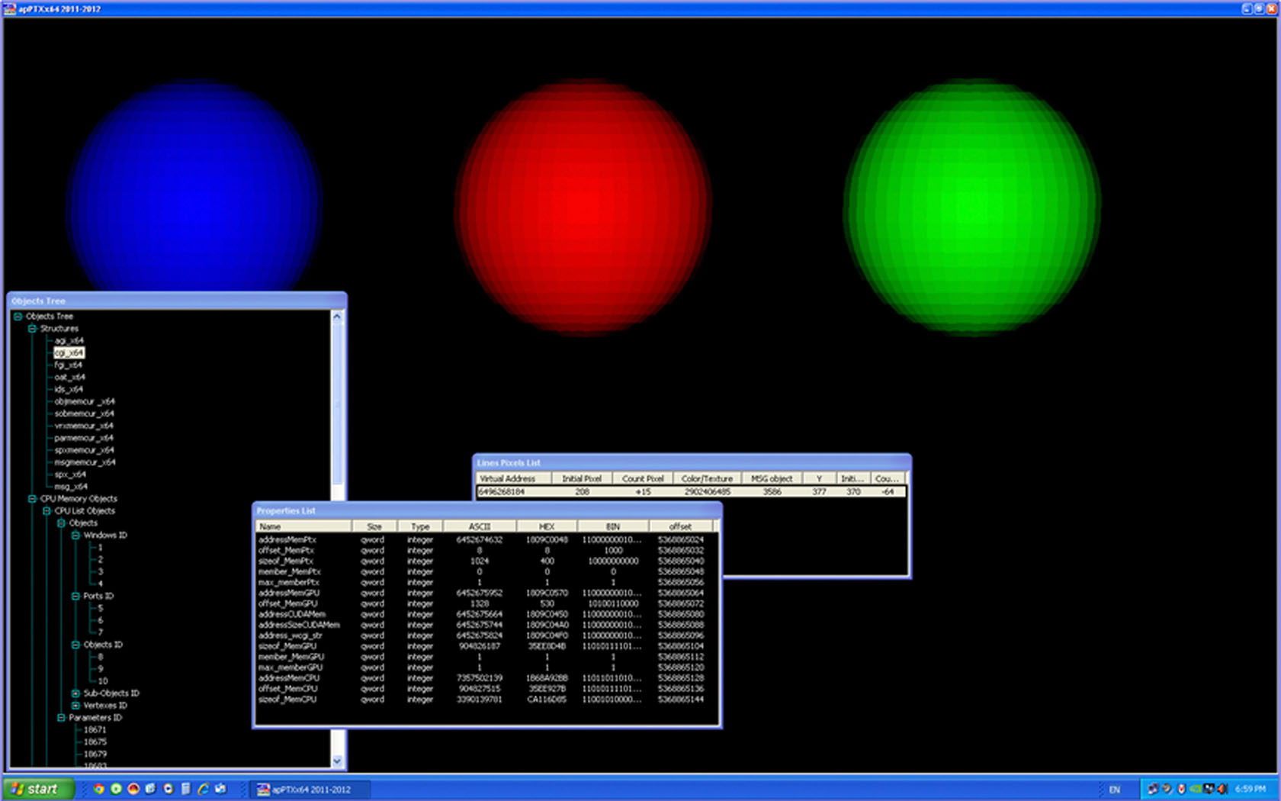
Task: Click the volume speaker tray icon
Action: pos(1222,789)
